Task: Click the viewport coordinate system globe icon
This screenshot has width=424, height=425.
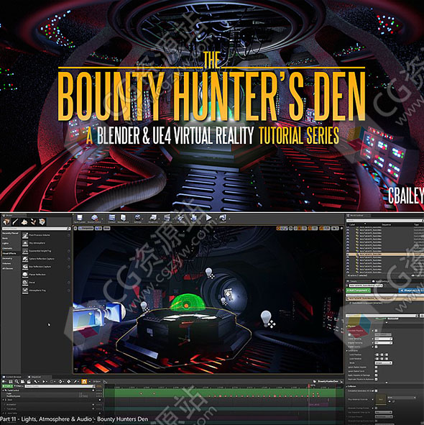Action: [291, 229]
